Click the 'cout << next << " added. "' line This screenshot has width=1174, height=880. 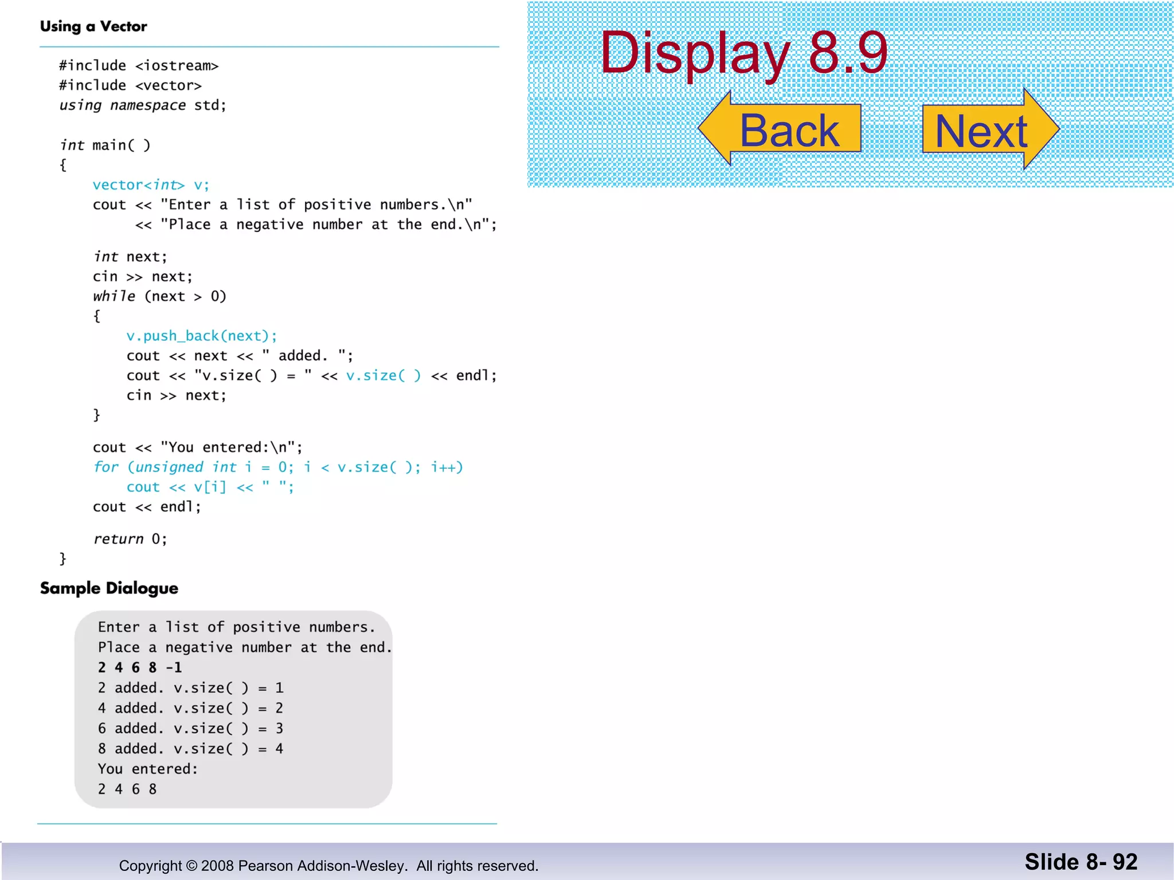pos(240,356)
